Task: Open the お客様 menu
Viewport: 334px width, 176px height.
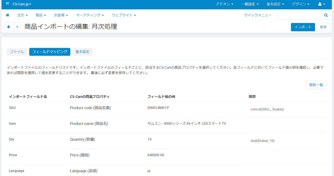Action: tap(61, 15)
